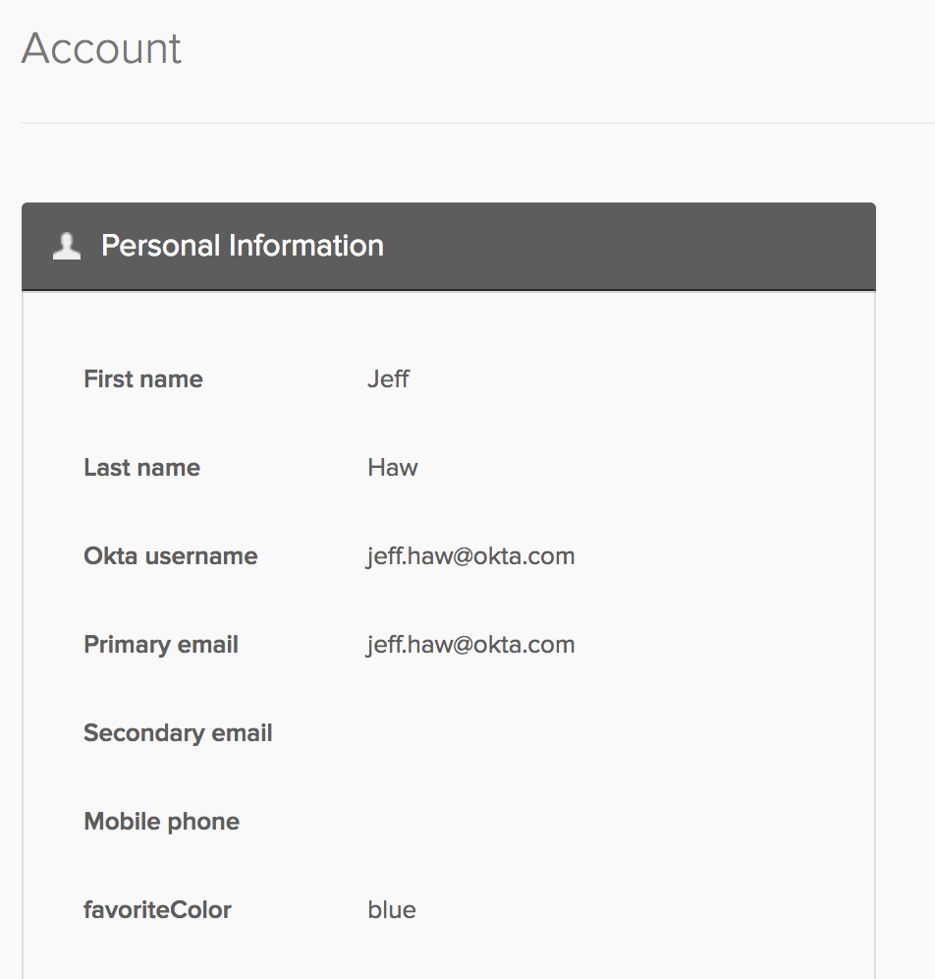
Task: Click the Okta username label
Action: 170,556
